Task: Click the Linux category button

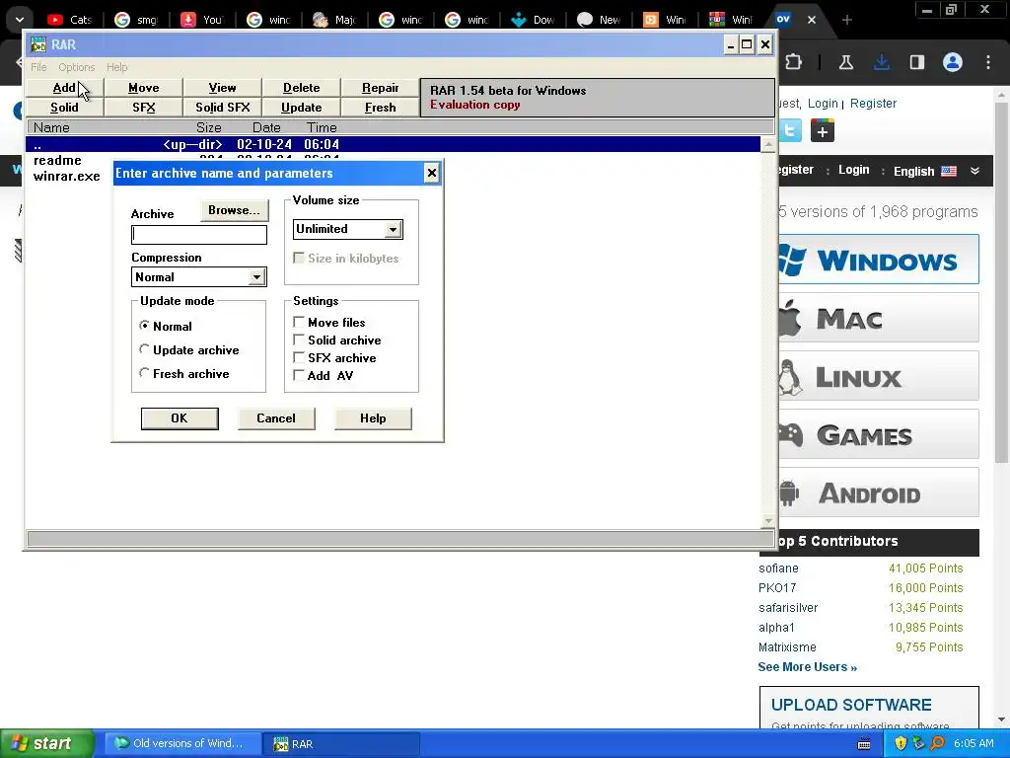Action: coord(879,376)
